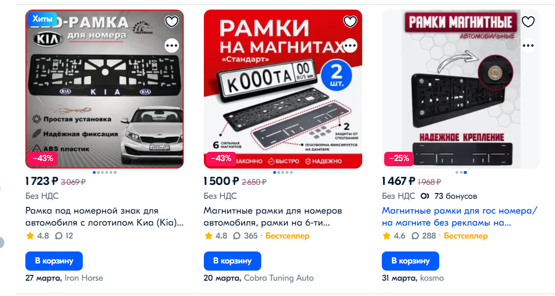Screen dimensions: 555x296
Task: Select first image dot under kosmo frames
Action: [457, 172]
